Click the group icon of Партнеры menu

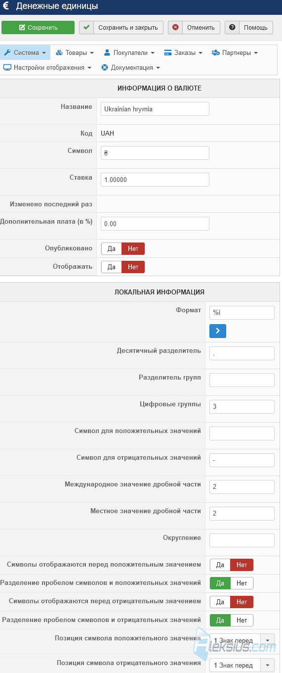216,52
